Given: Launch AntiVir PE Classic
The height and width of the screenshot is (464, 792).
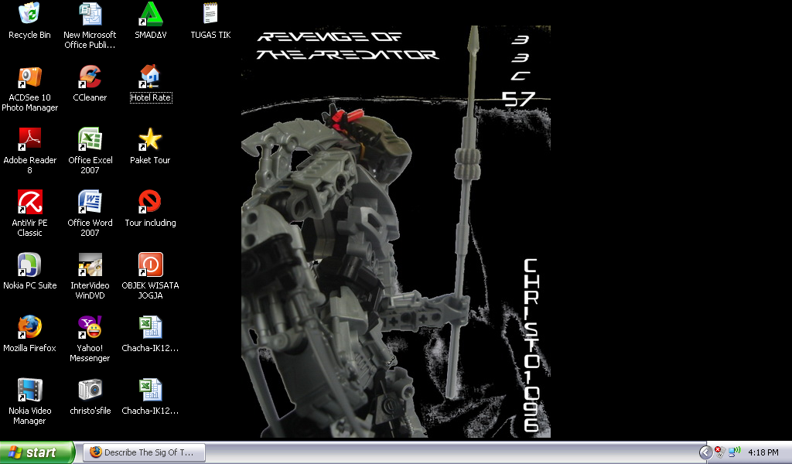Looking at the screenshot, I should (x=29, y=203).
